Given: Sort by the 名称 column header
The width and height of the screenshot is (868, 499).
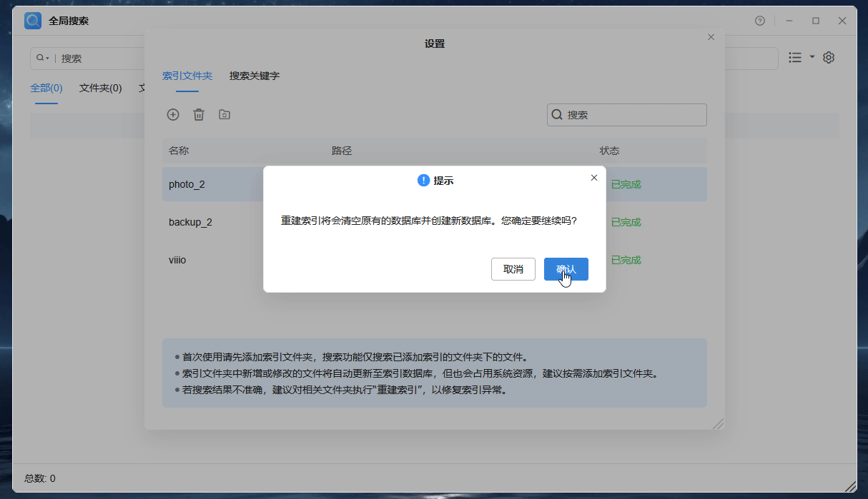Looking at the screenshot, I should [179, 151].
